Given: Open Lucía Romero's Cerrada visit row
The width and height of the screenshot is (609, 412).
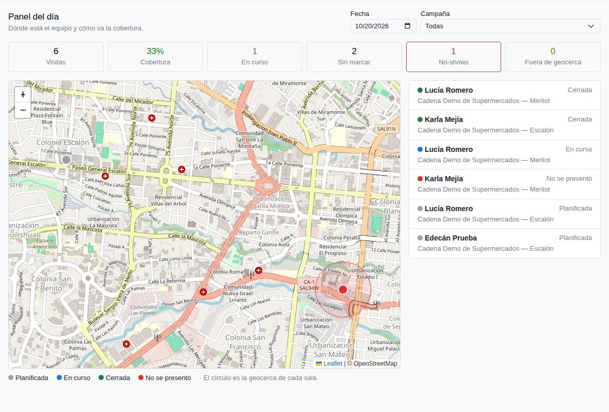Looking at the screenshot, I should (x=505, y=95).
